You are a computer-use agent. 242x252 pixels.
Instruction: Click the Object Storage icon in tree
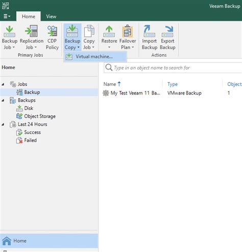19,116
